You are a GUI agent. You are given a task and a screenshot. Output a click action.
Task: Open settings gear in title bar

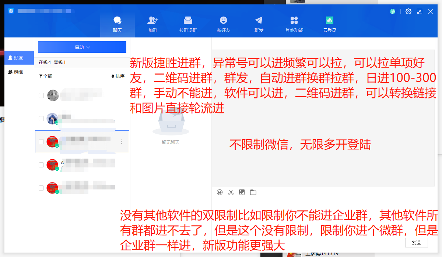408,11
